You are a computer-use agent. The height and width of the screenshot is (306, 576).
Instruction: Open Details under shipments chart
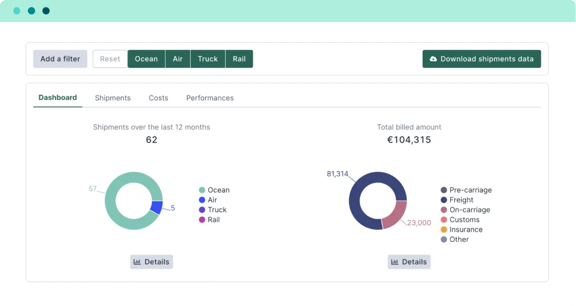pyautogui.click(x=151, y=262)
